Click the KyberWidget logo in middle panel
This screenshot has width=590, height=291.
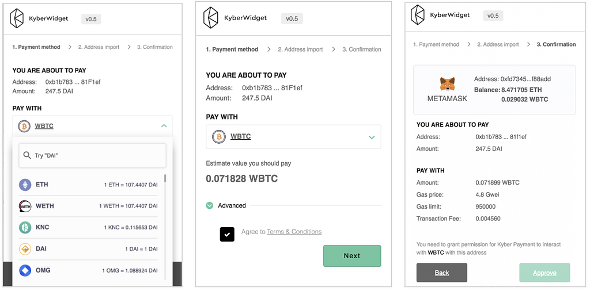point(211,18)
